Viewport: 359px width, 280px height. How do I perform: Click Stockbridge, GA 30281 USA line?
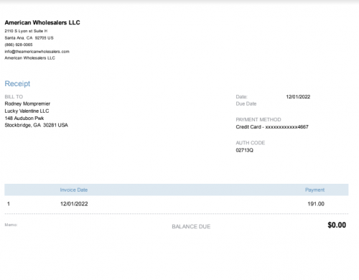(37, 125)
